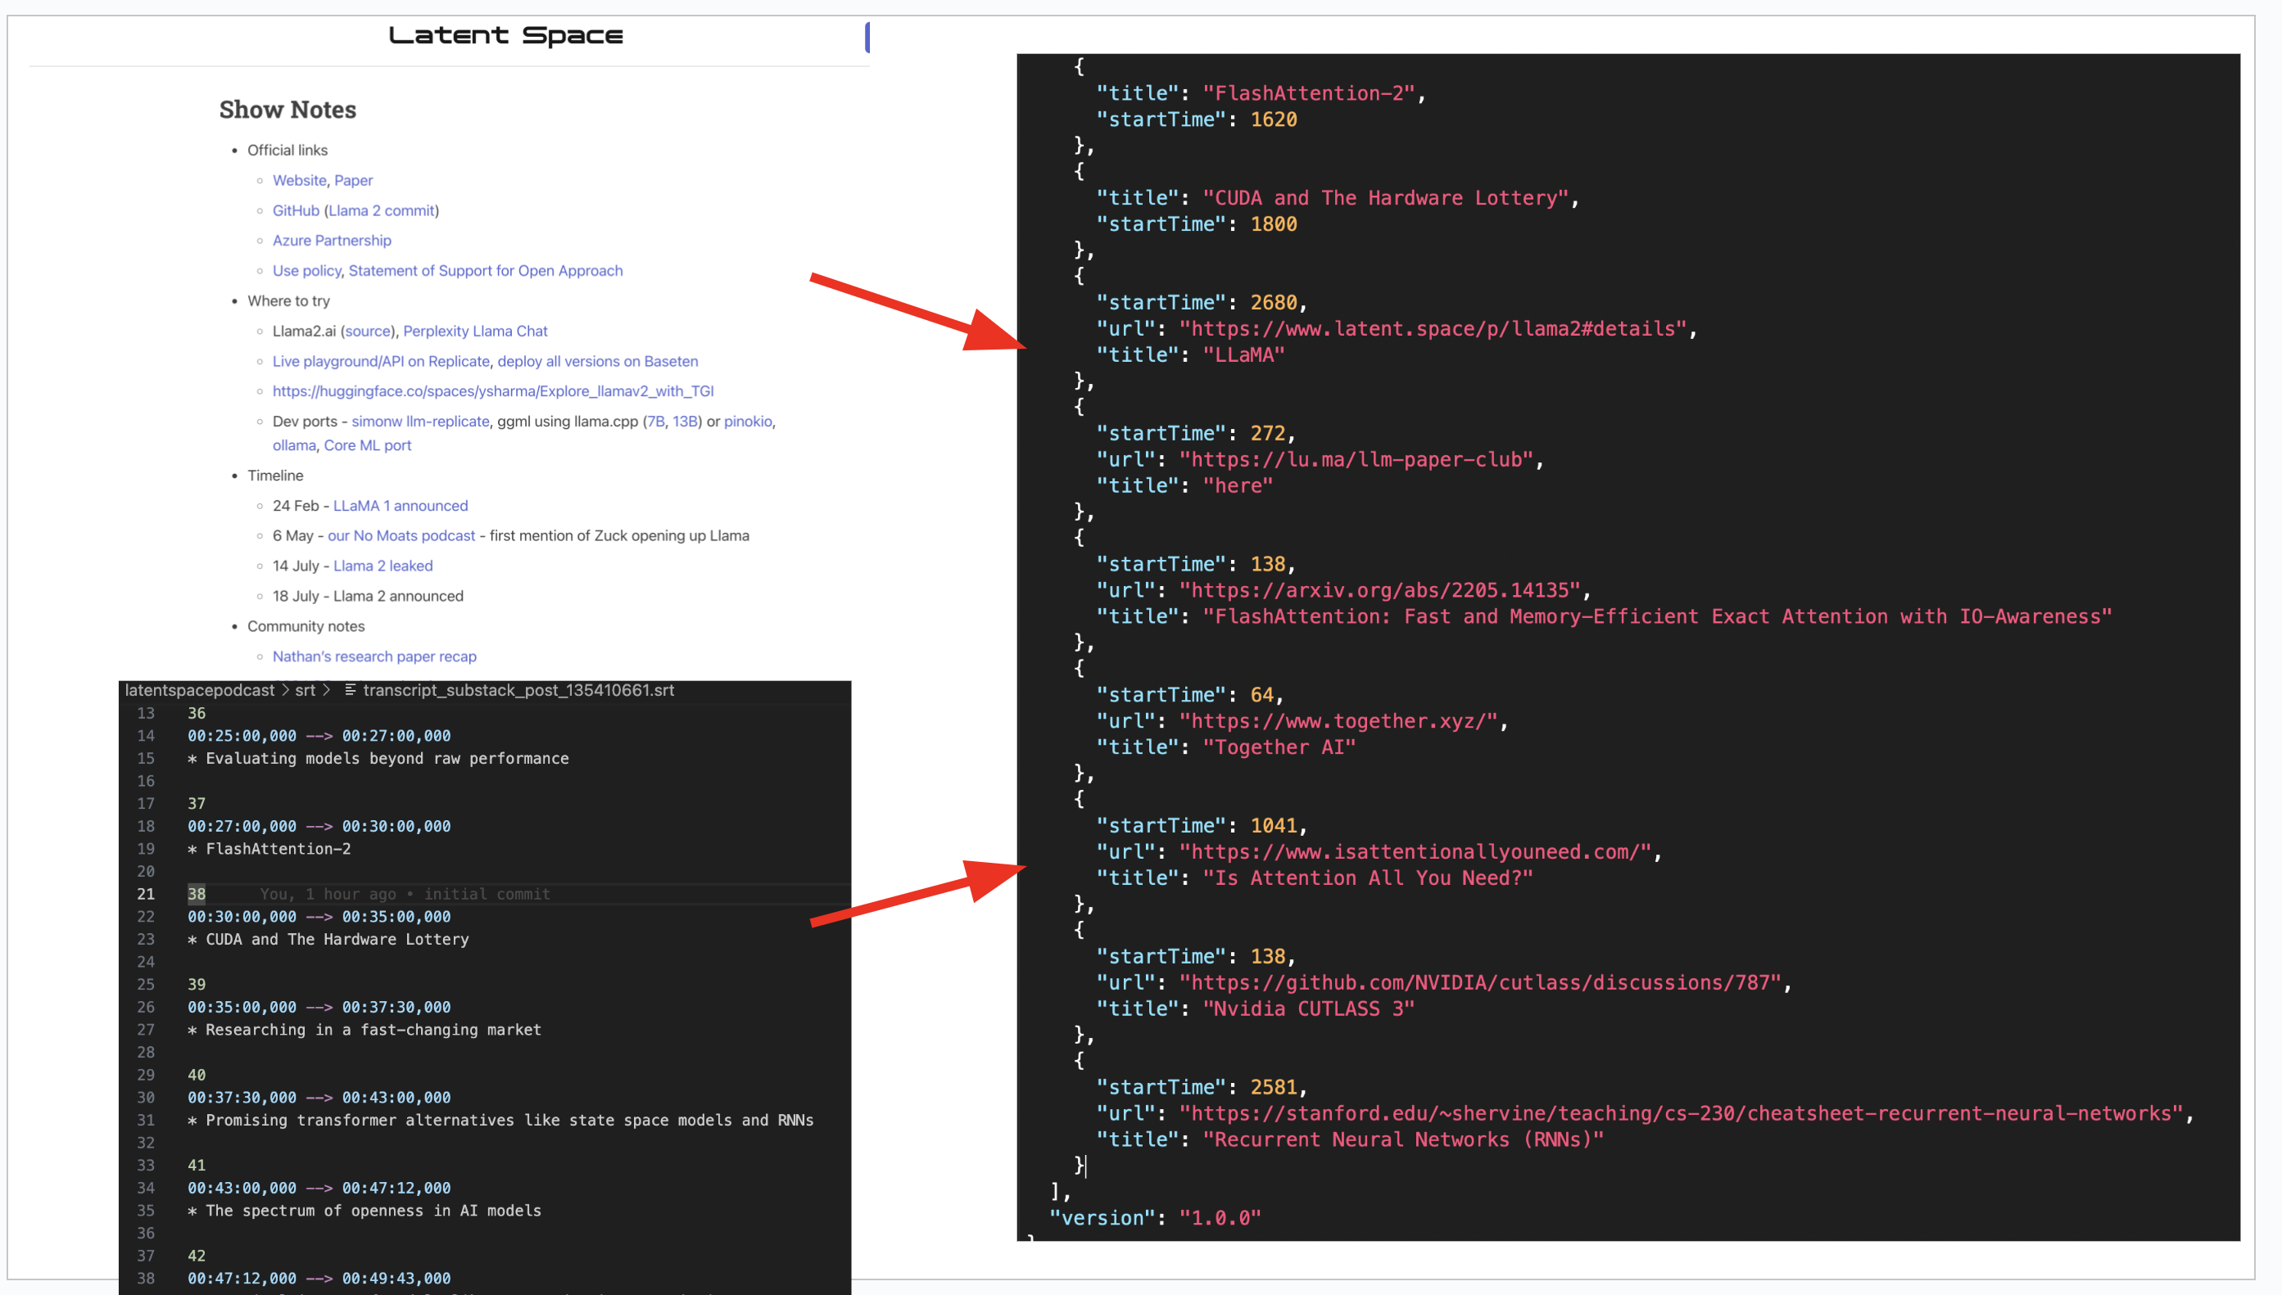The image size is (2282, 1295).
Task: Follow the GitHub link
Action: point(296,211)
